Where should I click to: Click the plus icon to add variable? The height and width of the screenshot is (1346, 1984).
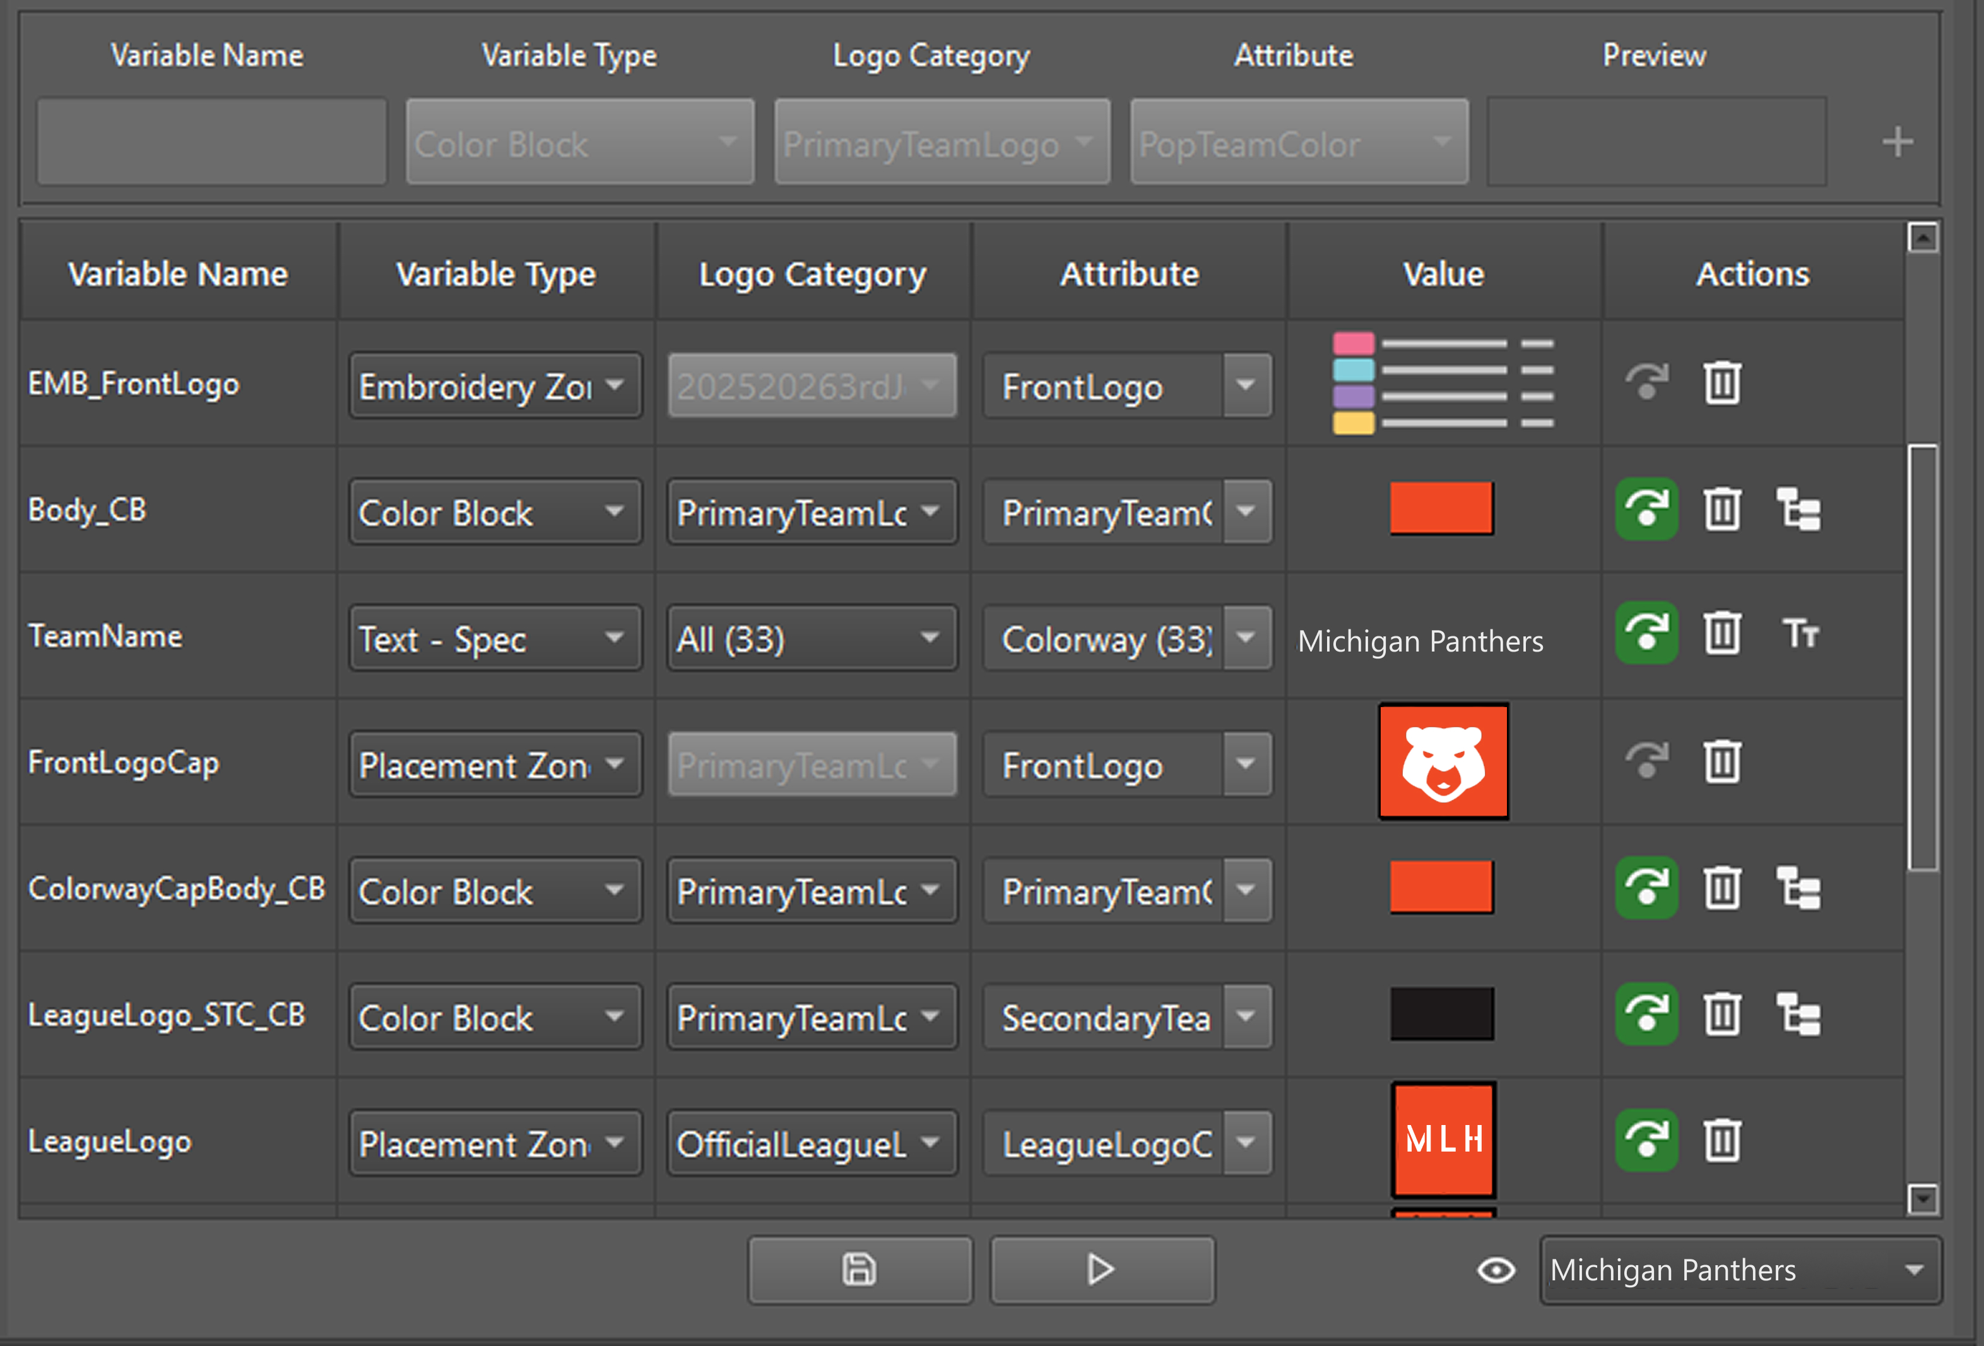click(1897, 142)
